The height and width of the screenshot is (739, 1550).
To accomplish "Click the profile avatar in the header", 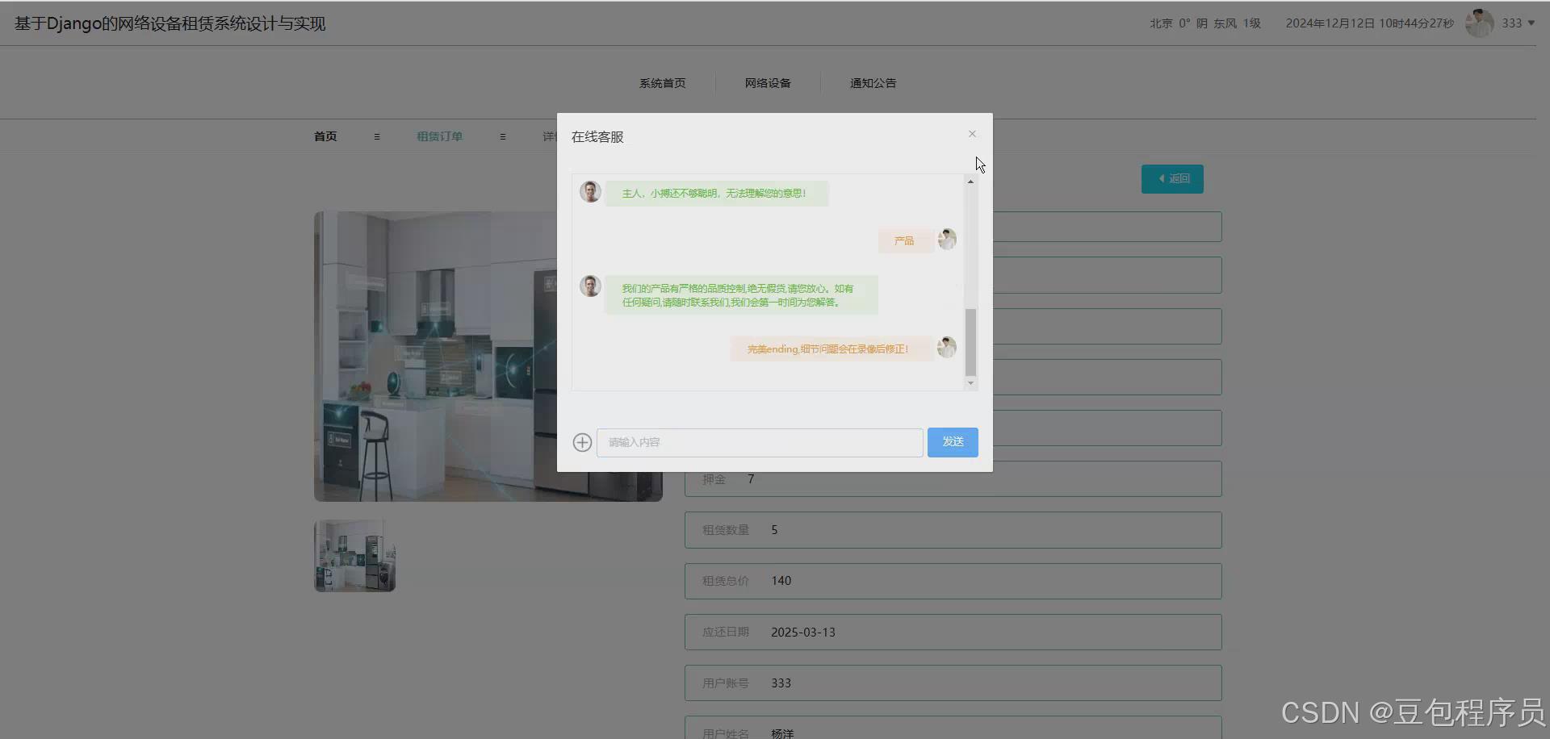I will (1479, 23).
